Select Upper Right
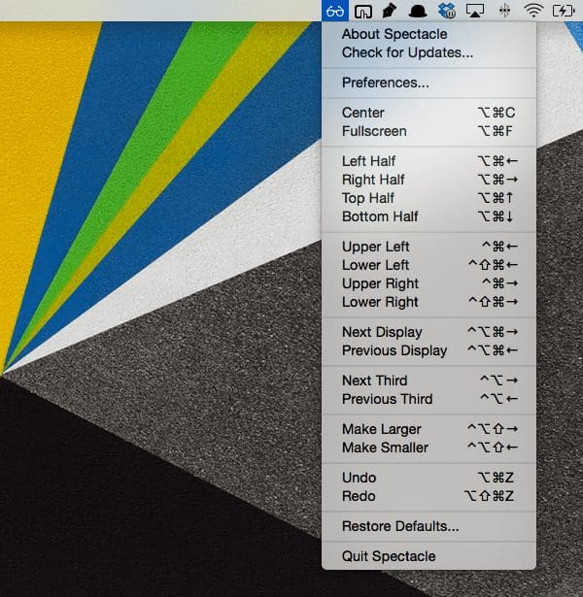 429,283
